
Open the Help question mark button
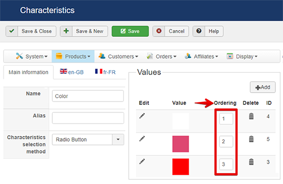tap(208, 31)
